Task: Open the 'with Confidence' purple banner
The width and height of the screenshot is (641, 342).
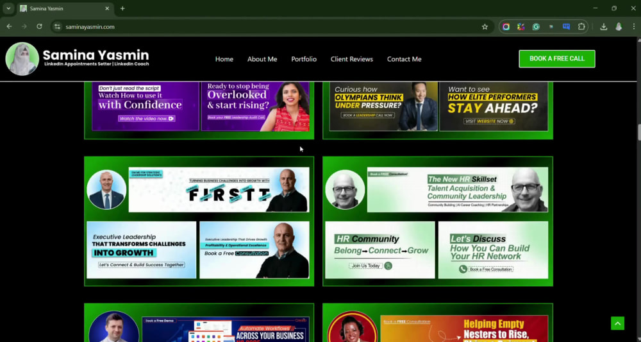Action: (x=145, y=105)
